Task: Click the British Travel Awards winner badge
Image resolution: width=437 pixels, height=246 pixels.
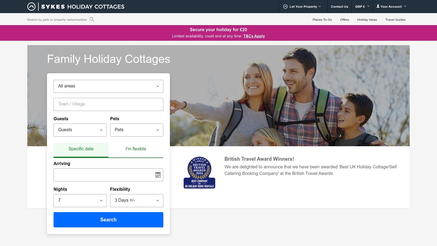Action: coord(199,172)
